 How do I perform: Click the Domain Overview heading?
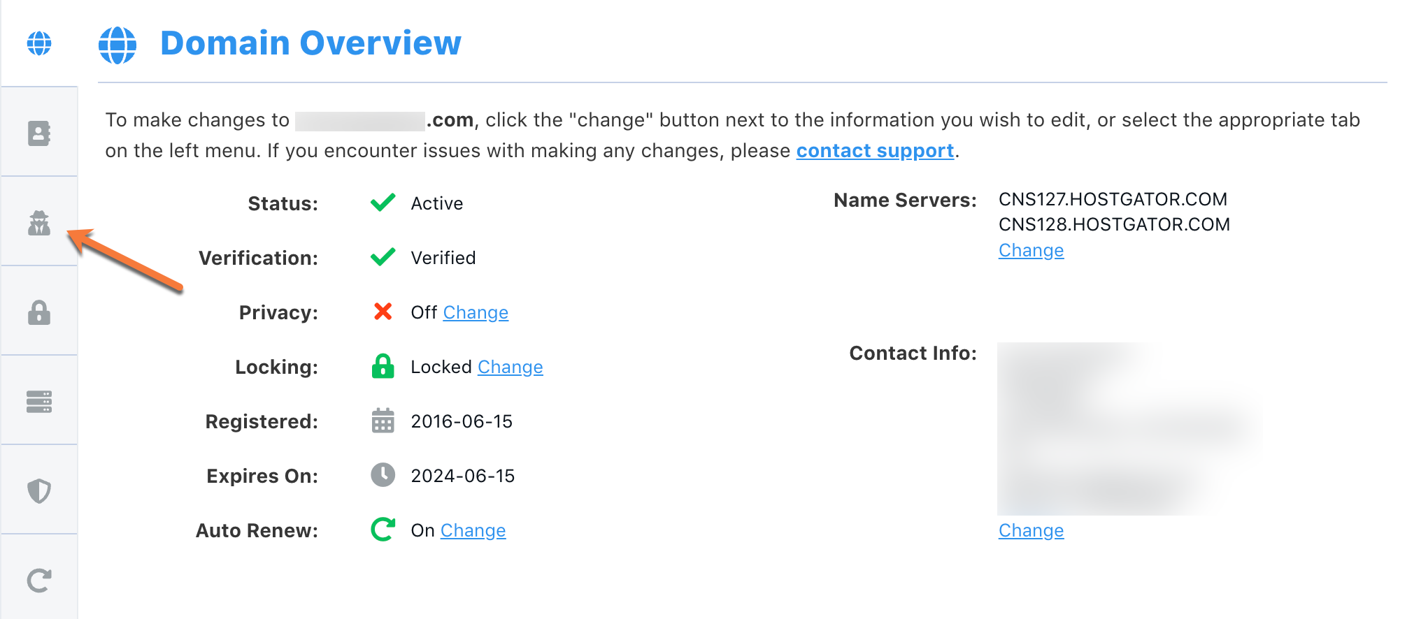310,43
